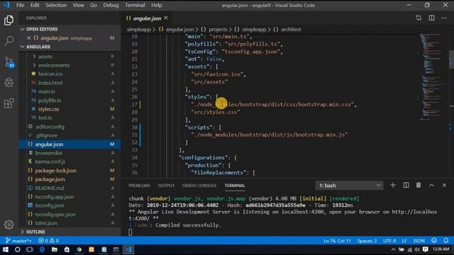Image resolution: width=454 pixels, height=255 pixels.
Task: Change the JSON language mode
Action: (x=419, y=241)
